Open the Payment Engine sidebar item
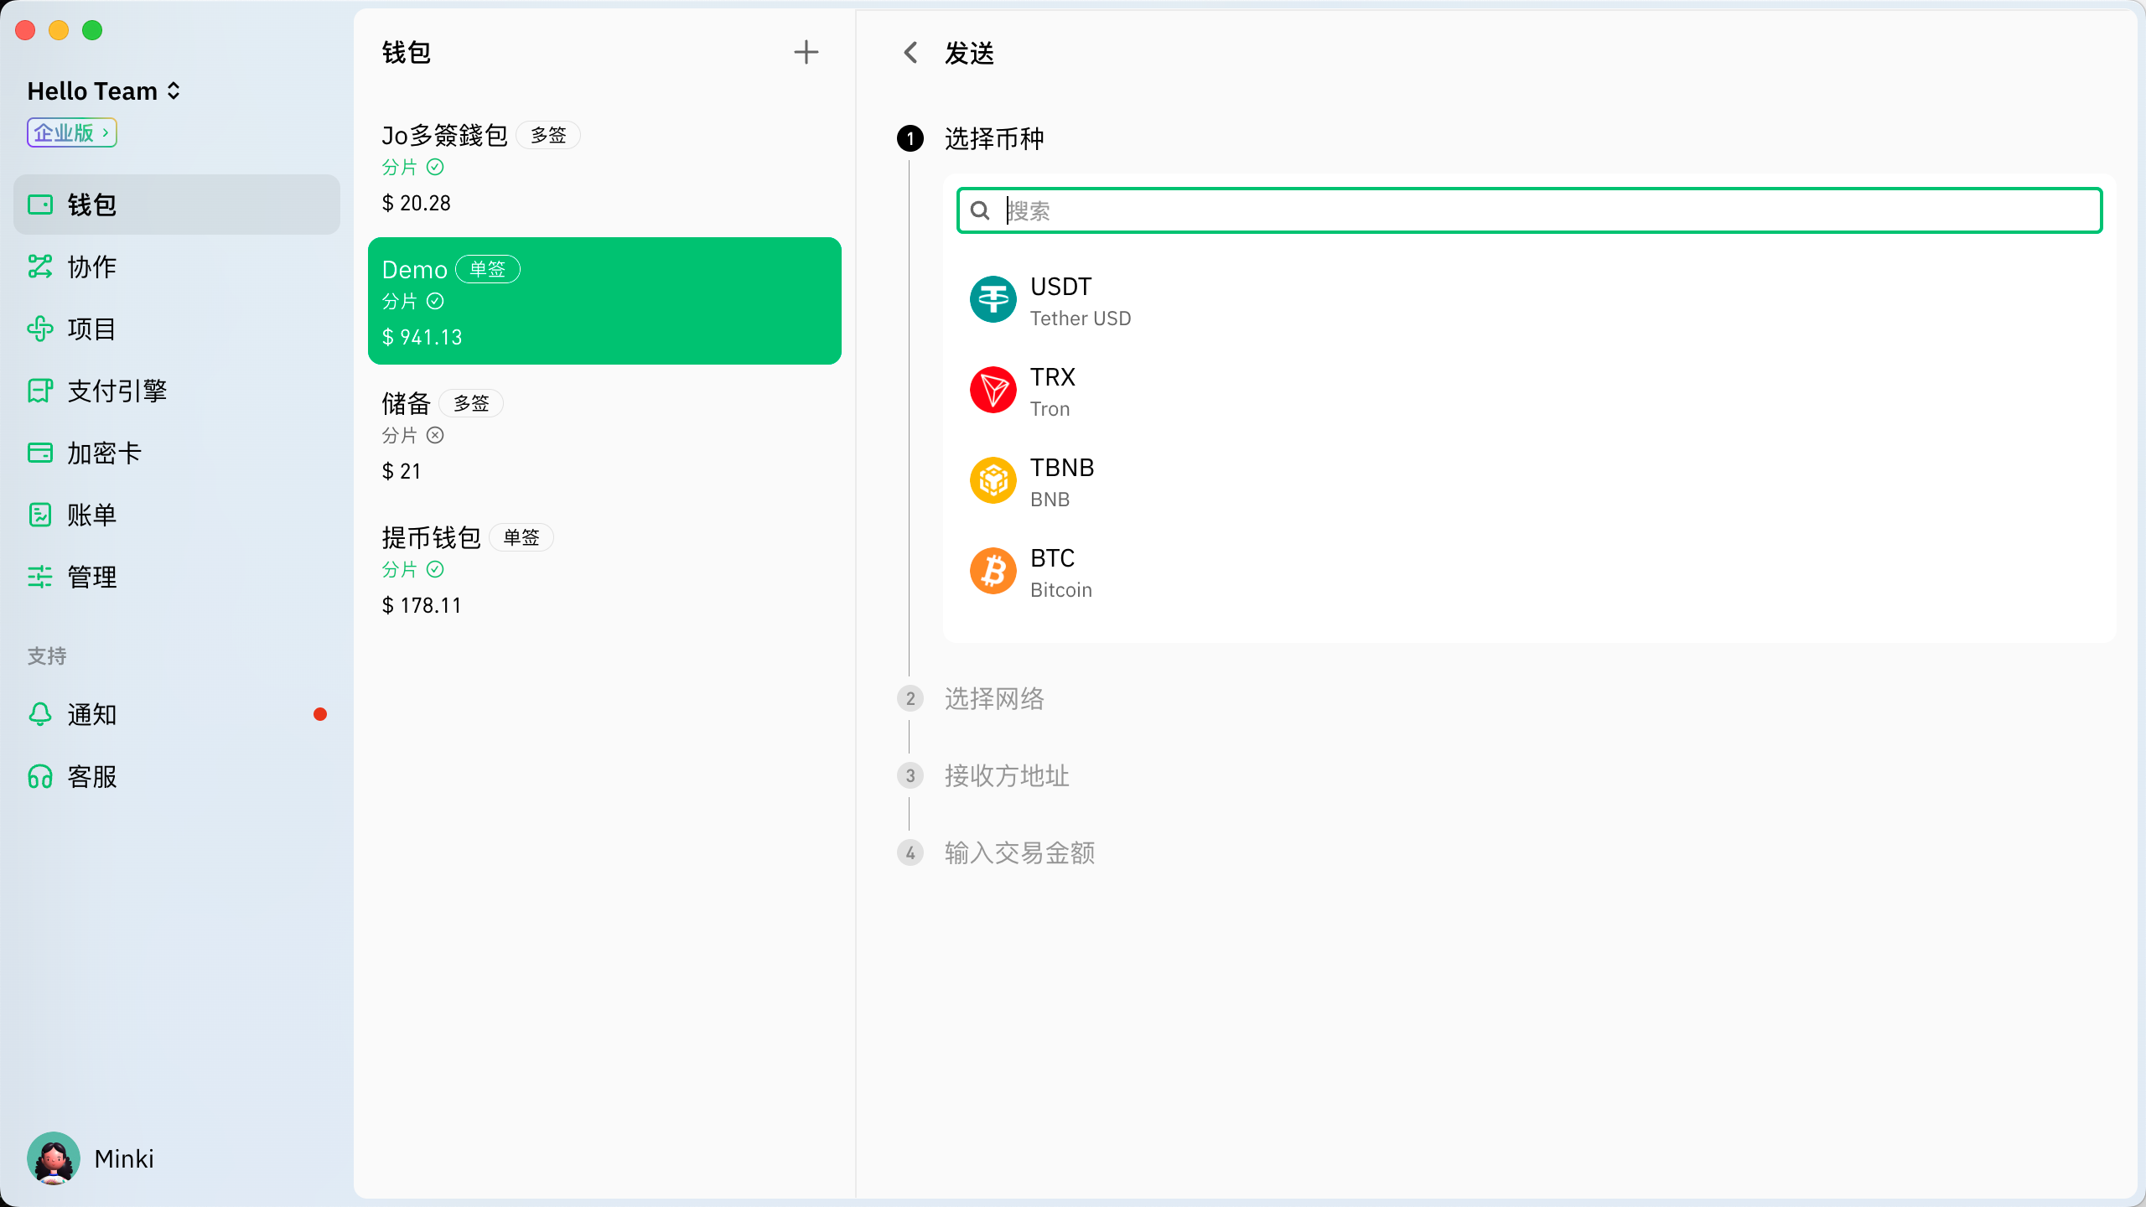Screen dimensions: 2146x1207 117,391
